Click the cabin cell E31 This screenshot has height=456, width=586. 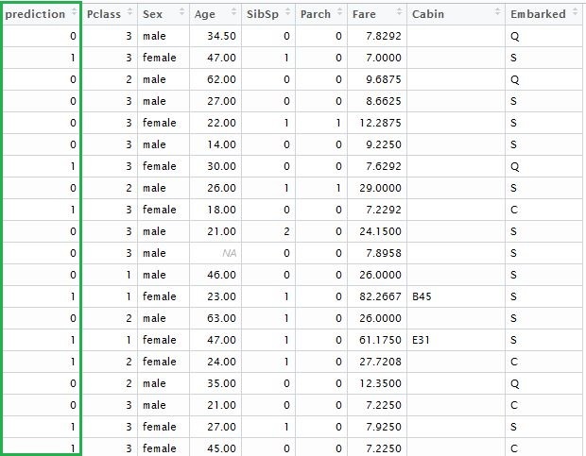421,340
